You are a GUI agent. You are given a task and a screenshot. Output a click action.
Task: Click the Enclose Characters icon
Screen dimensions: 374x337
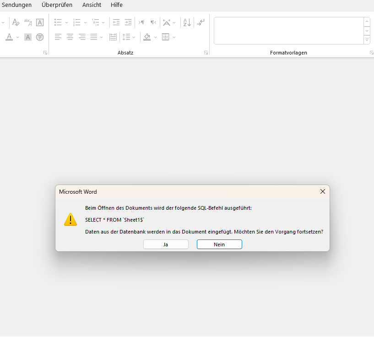click(x=40, y=37)
